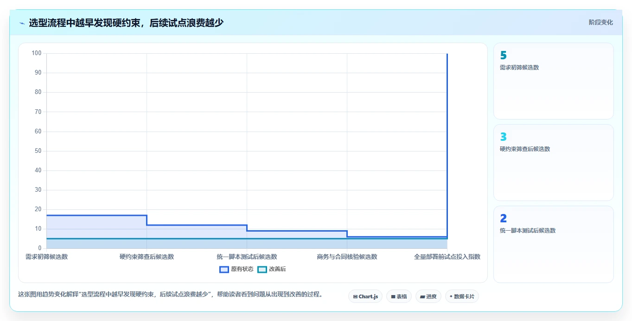
Task: Click the 改善后 teal legend swatch
Action: pyautogui.click(x=262, y=269)
